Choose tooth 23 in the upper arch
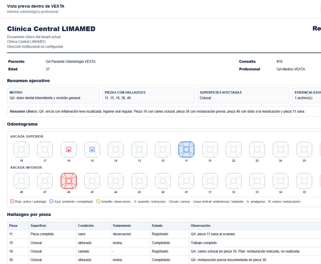The width and height of the screenshot is (321, 264). [x=257, y=150]
